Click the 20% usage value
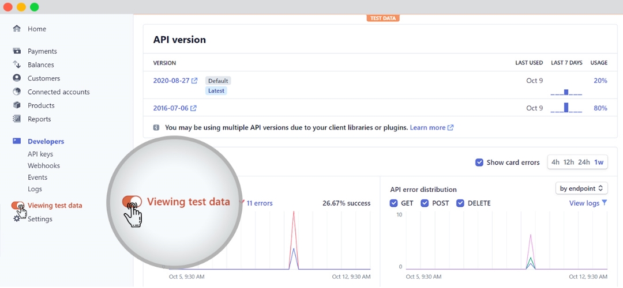This screenshot has height=288, width=623. tap(601, 81)
